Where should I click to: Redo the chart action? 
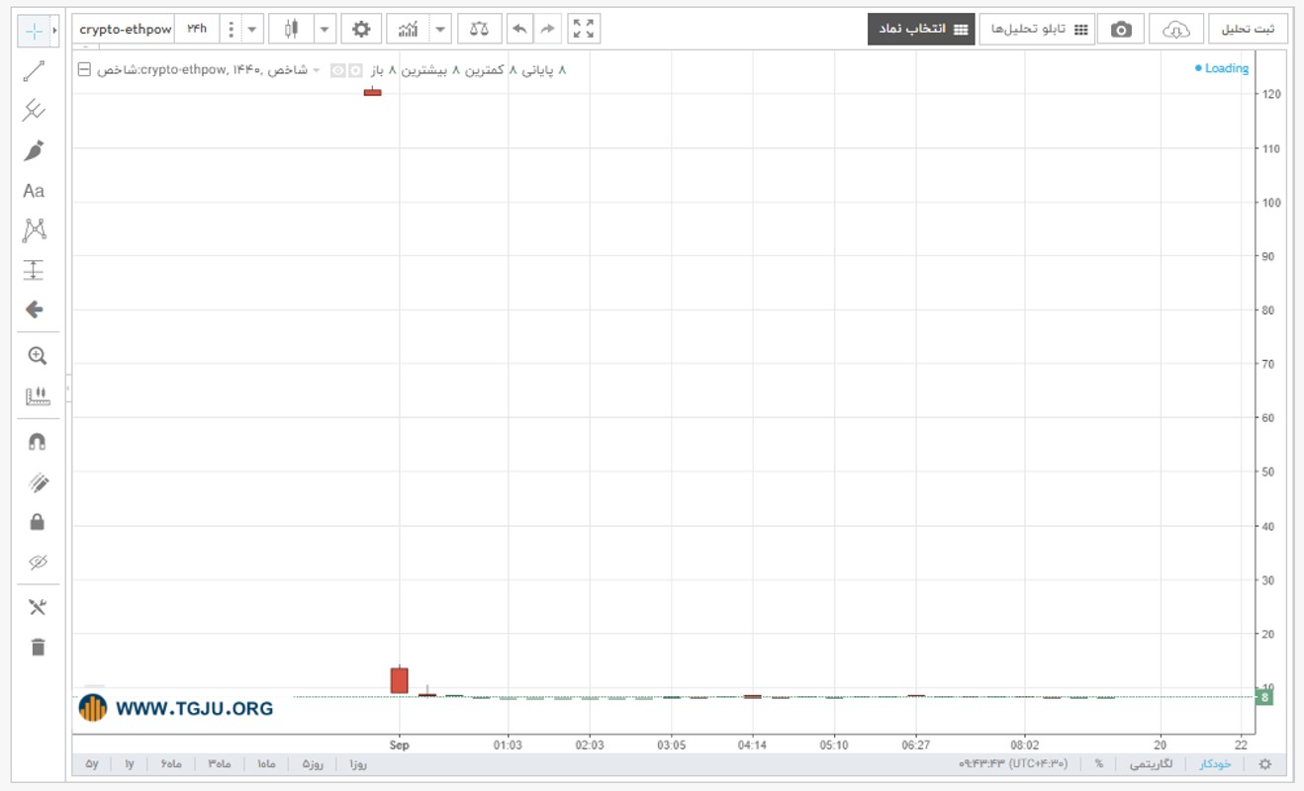point(547,30)
